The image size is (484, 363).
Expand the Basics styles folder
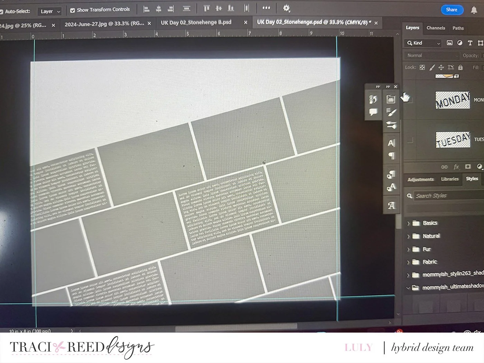pos(408,224)
